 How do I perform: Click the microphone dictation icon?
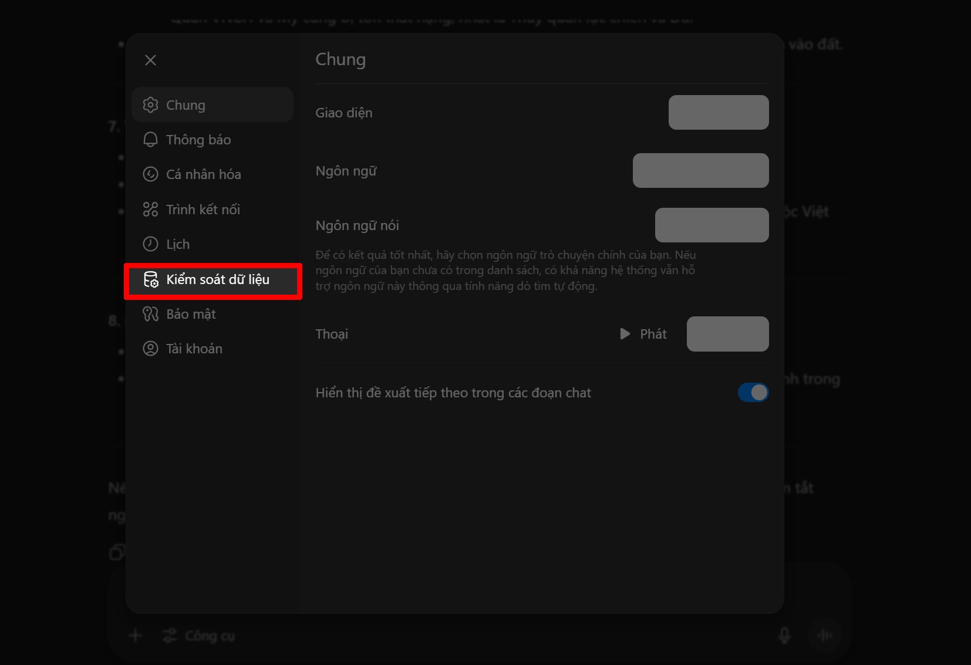(784, 636)
